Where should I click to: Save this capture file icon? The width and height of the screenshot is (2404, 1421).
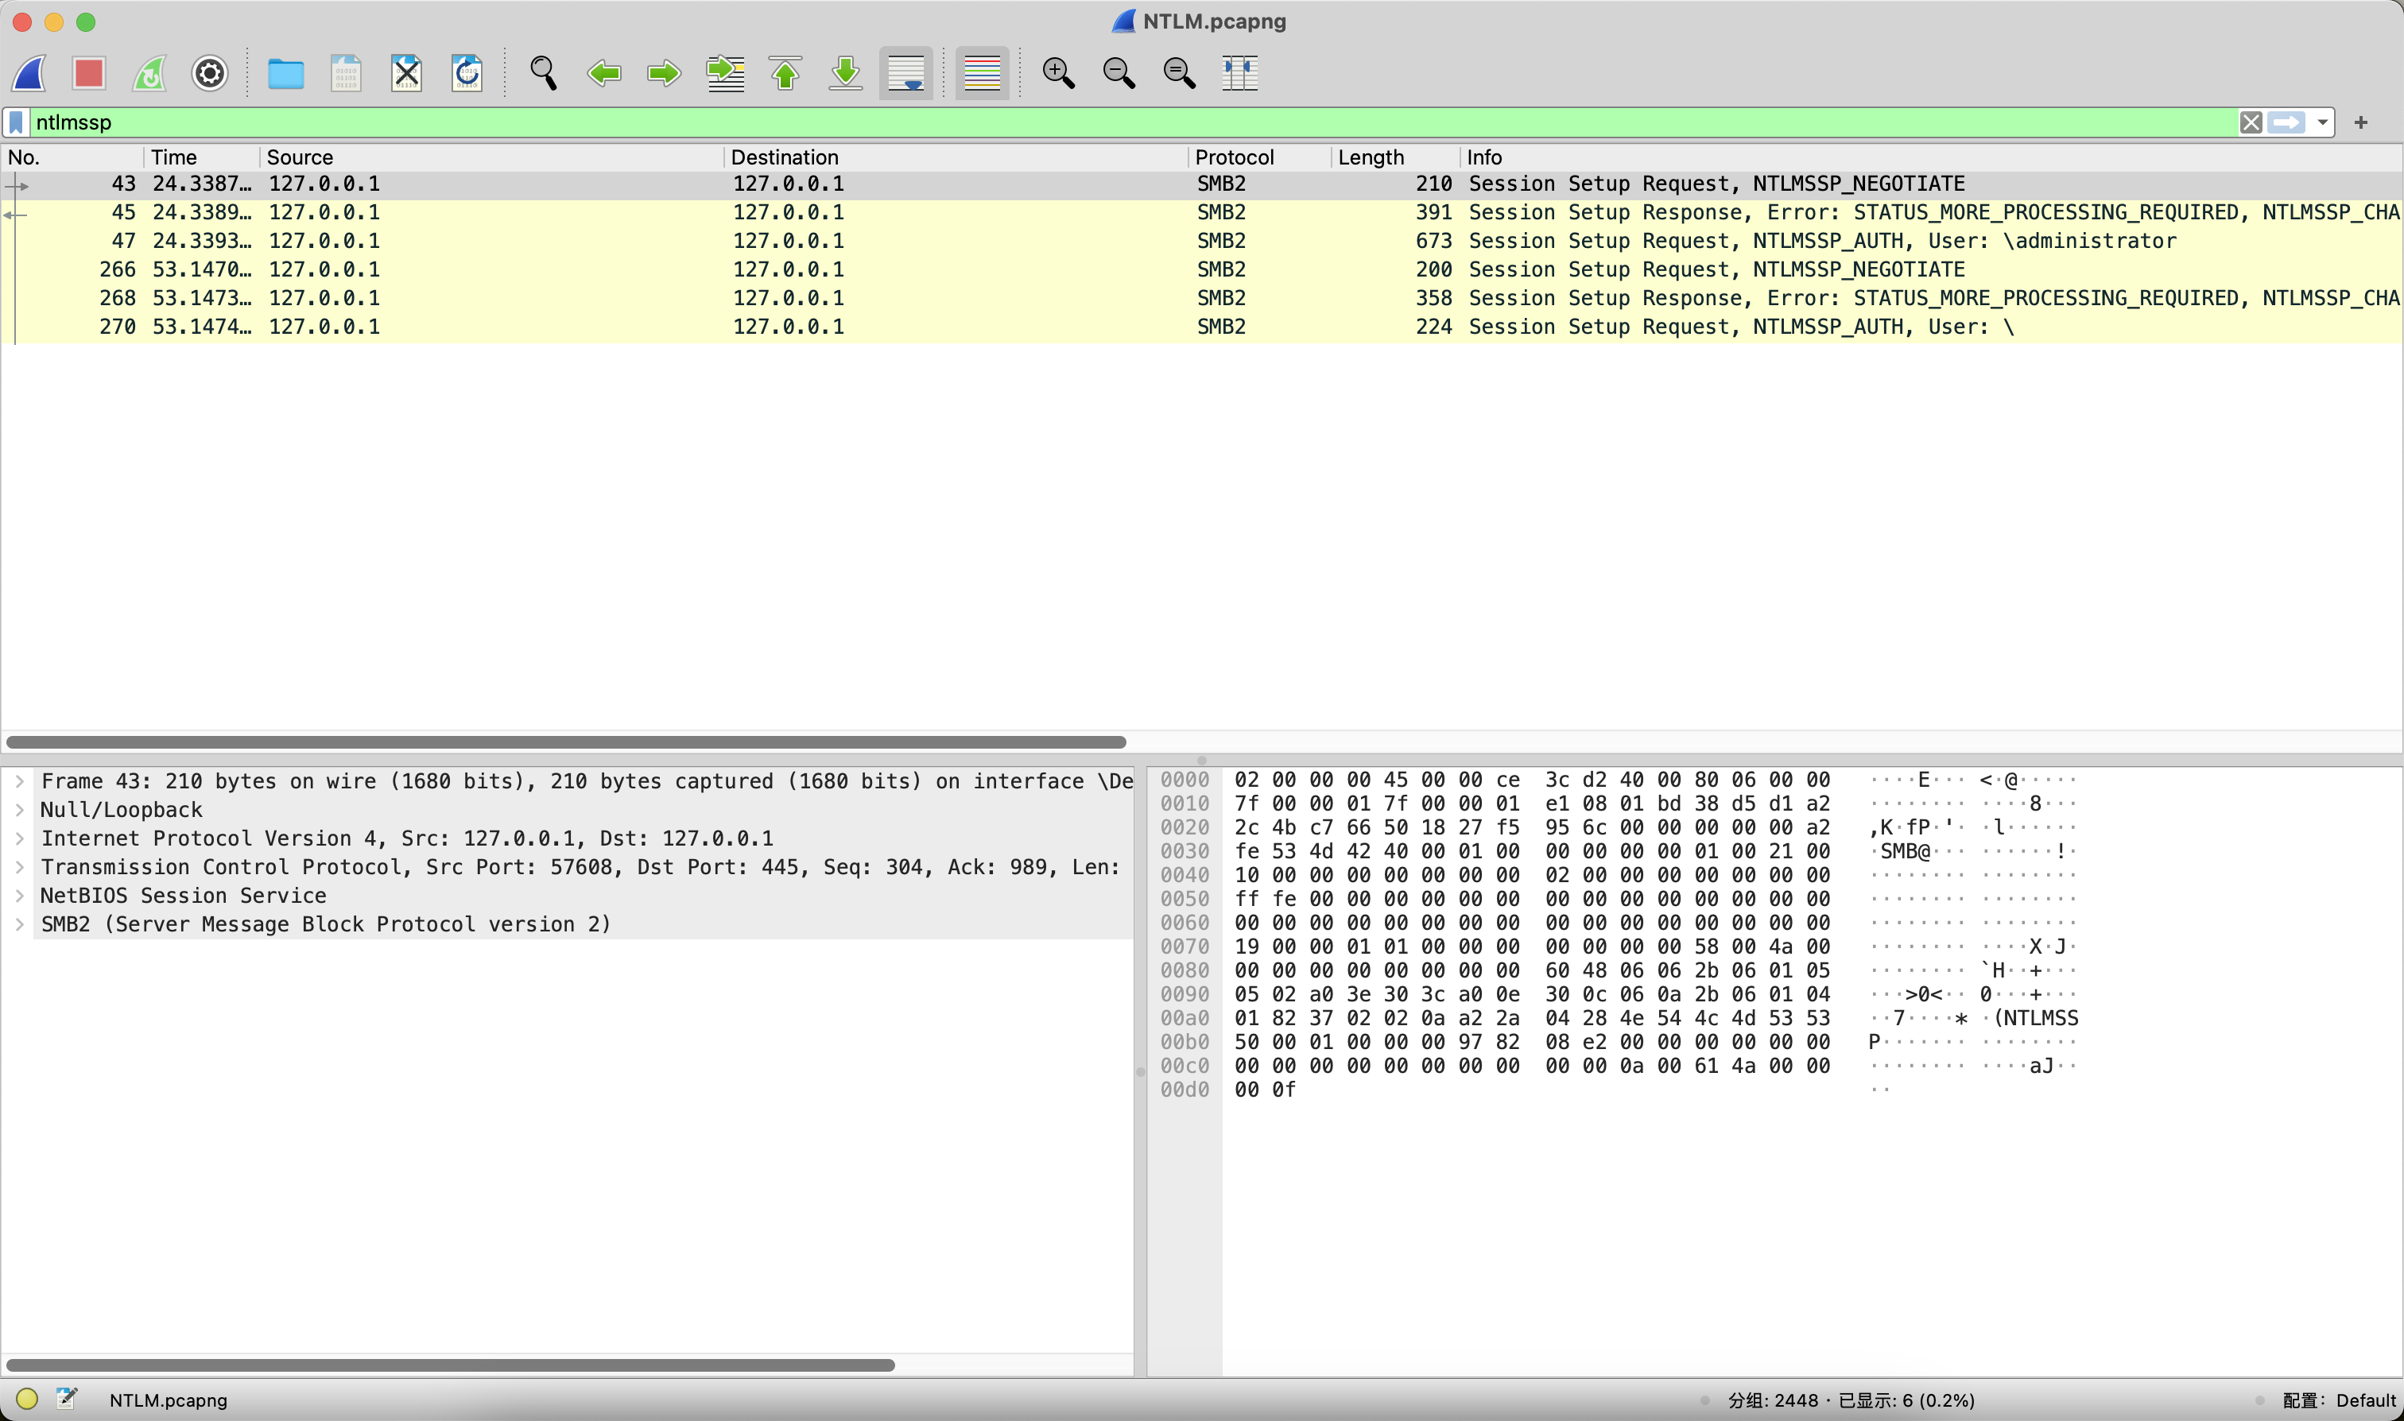[x=346, y=74]
